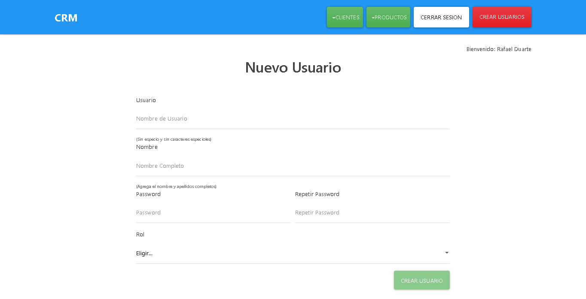The height and width of the screenshot is (299, 586).
Task: Click the Rol field label
Action: (x=140, y=234)
